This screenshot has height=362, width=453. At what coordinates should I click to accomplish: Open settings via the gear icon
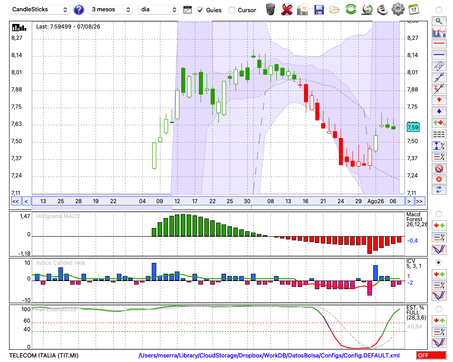[x=398, y=10]
